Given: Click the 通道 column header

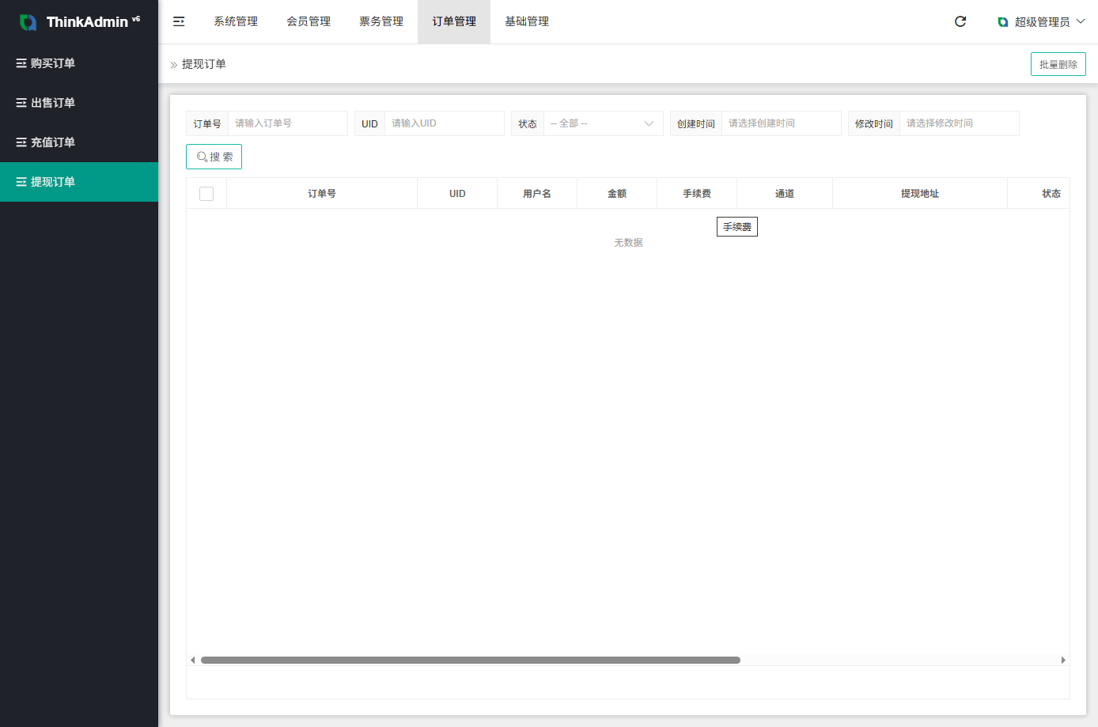Looking at the screenshot, I should [785, 194].
